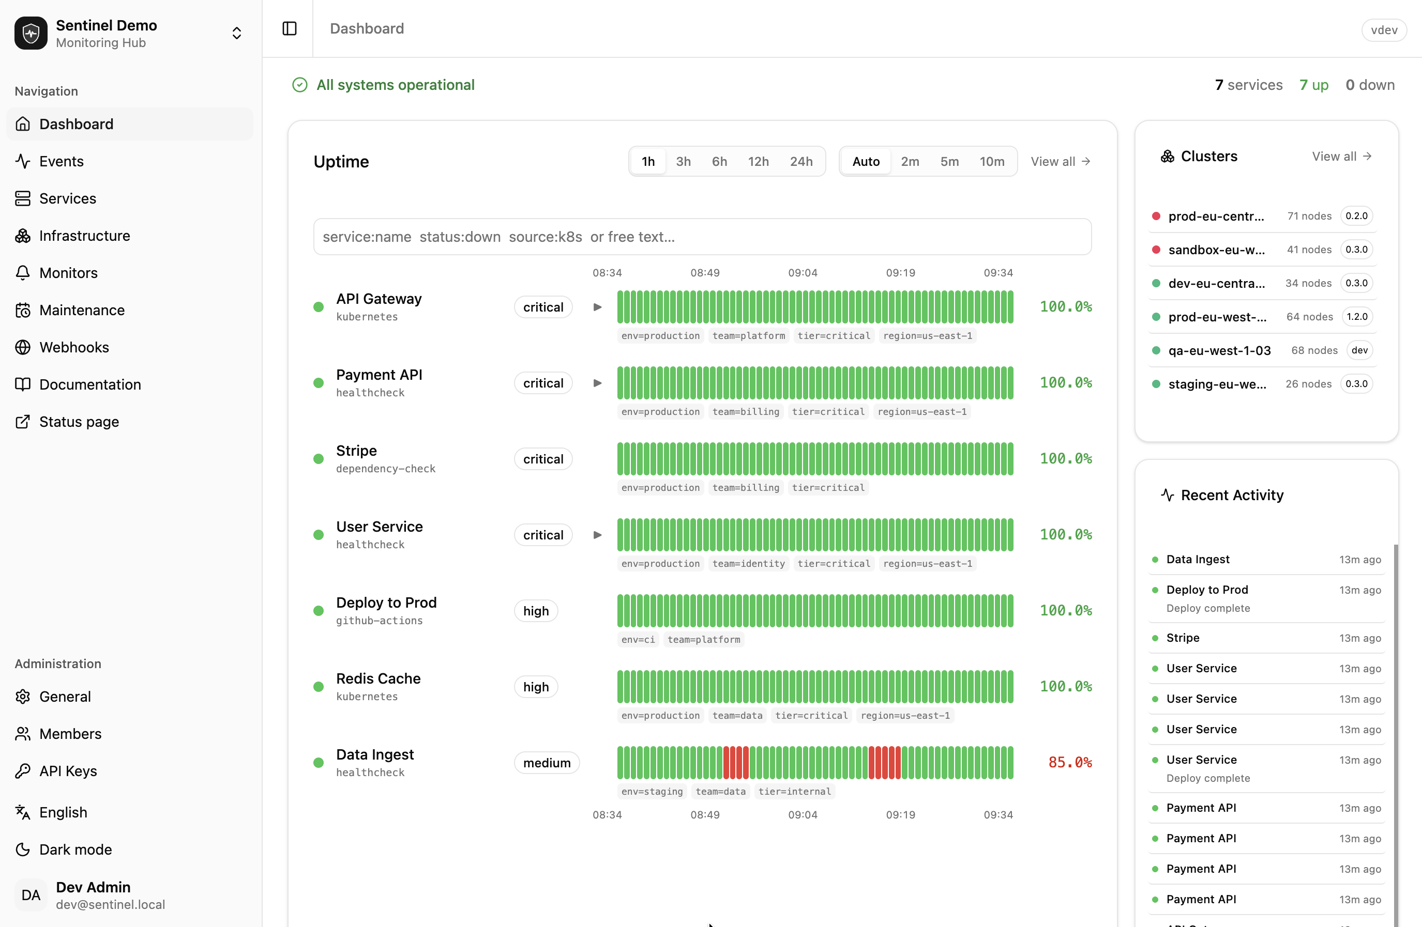Select Auto refresh interval
The image size is (1422, 927).
(866, 161)
